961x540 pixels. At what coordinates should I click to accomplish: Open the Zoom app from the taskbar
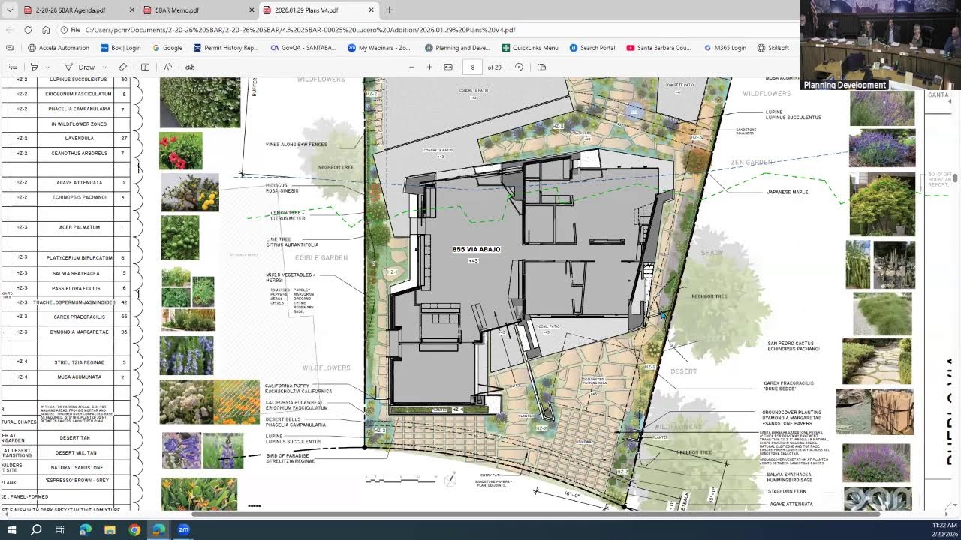[183, 529]
